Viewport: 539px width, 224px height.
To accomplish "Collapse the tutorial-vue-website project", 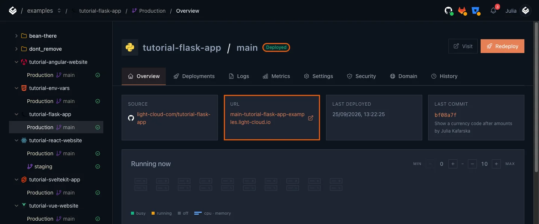I will coord(16,206).
